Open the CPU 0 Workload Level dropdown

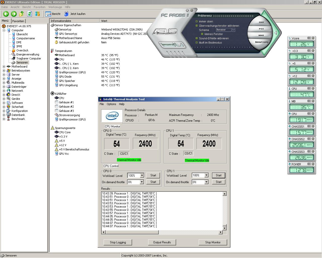[x=142, y=175]
